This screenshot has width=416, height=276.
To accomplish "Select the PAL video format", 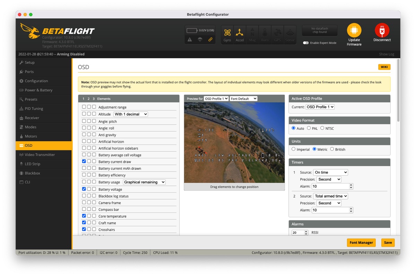I will [x=309, y=128].
